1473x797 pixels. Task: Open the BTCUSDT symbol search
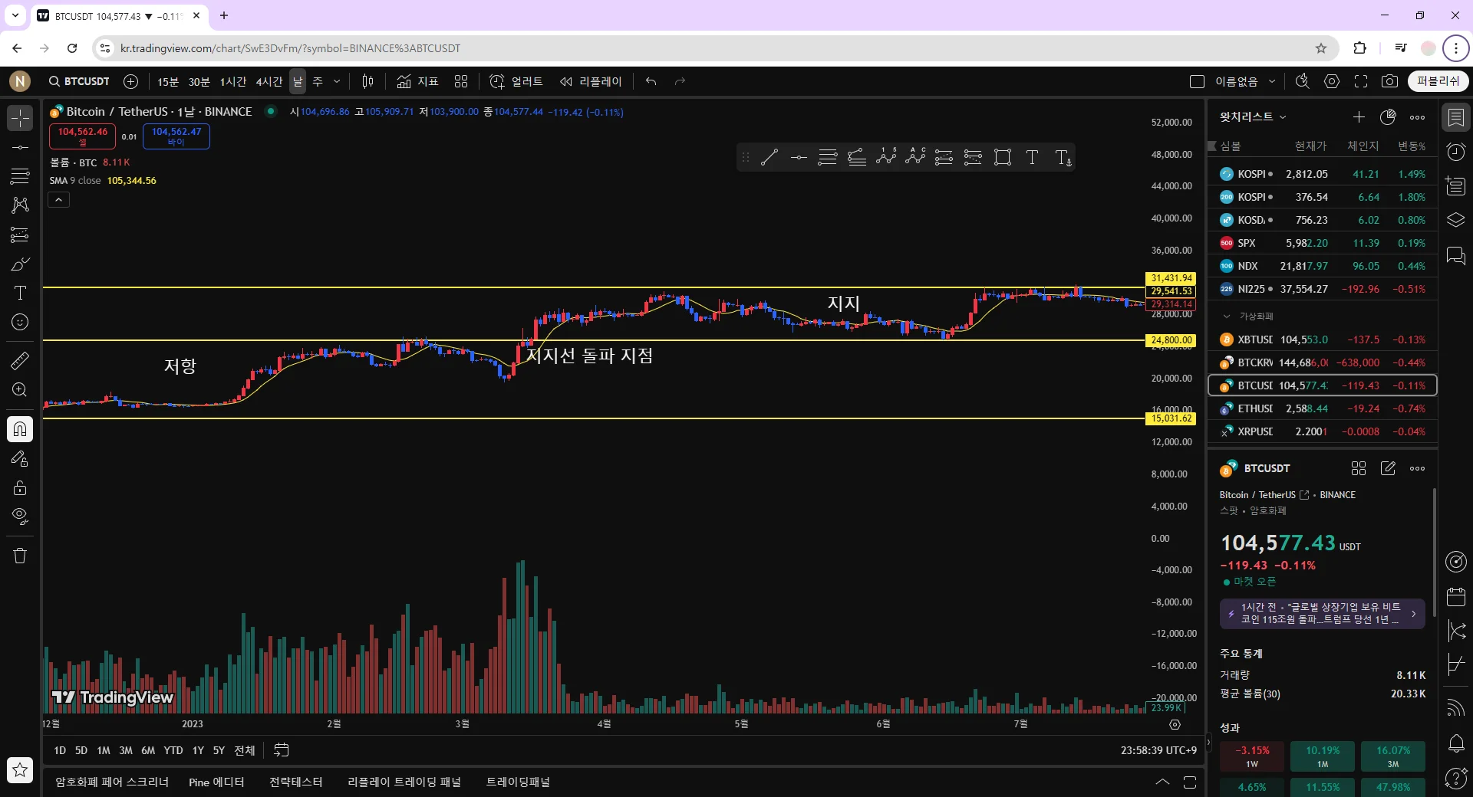click(79, 81)
